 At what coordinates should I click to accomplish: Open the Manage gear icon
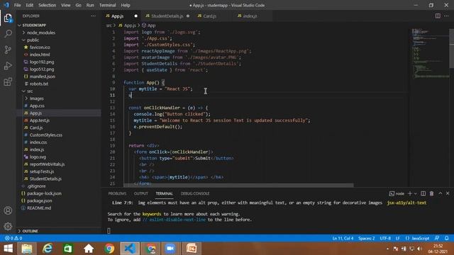point(8,226)
